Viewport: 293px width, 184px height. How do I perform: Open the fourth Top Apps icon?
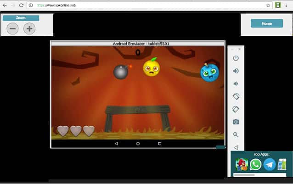coord(282,164)
